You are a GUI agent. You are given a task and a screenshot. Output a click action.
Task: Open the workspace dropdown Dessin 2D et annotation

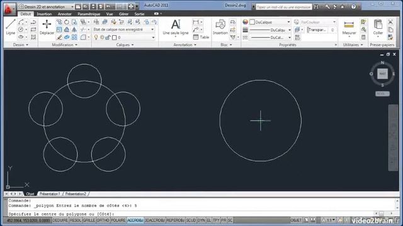click(x=47, y=7)
